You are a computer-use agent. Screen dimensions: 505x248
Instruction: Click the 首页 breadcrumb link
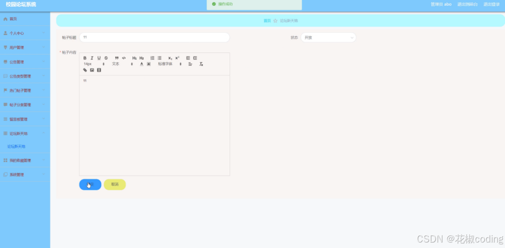(x=267, y=21)
